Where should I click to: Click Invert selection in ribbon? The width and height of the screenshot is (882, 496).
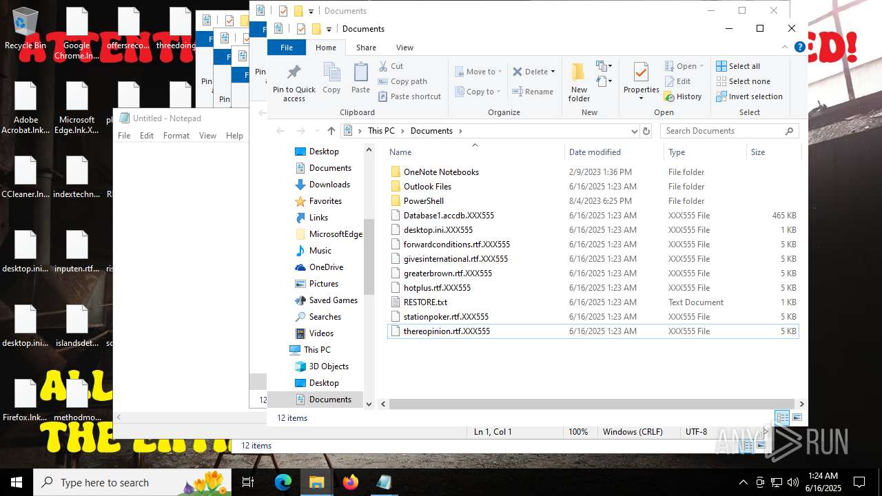click(x=750, y=96)
